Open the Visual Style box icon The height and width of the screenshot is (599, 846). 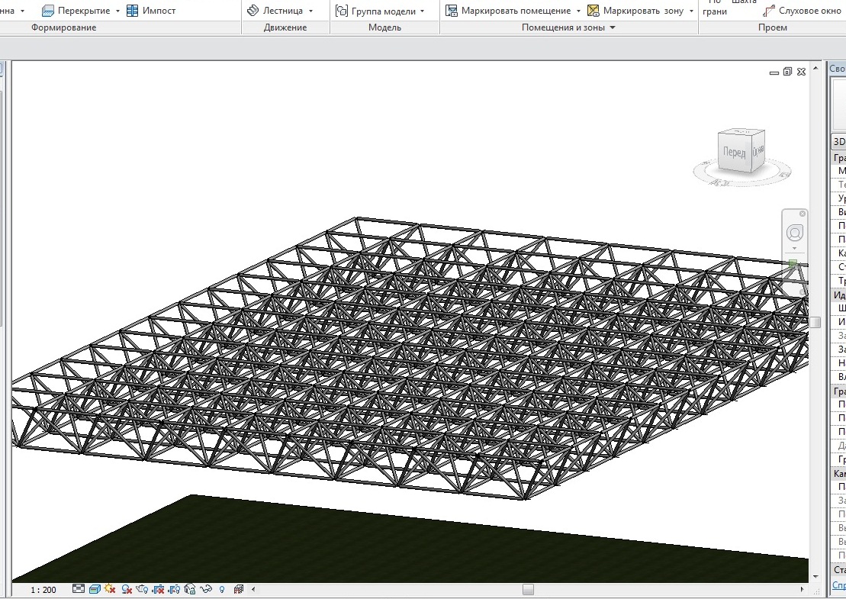pyautogui.click(x=95, y=589)
